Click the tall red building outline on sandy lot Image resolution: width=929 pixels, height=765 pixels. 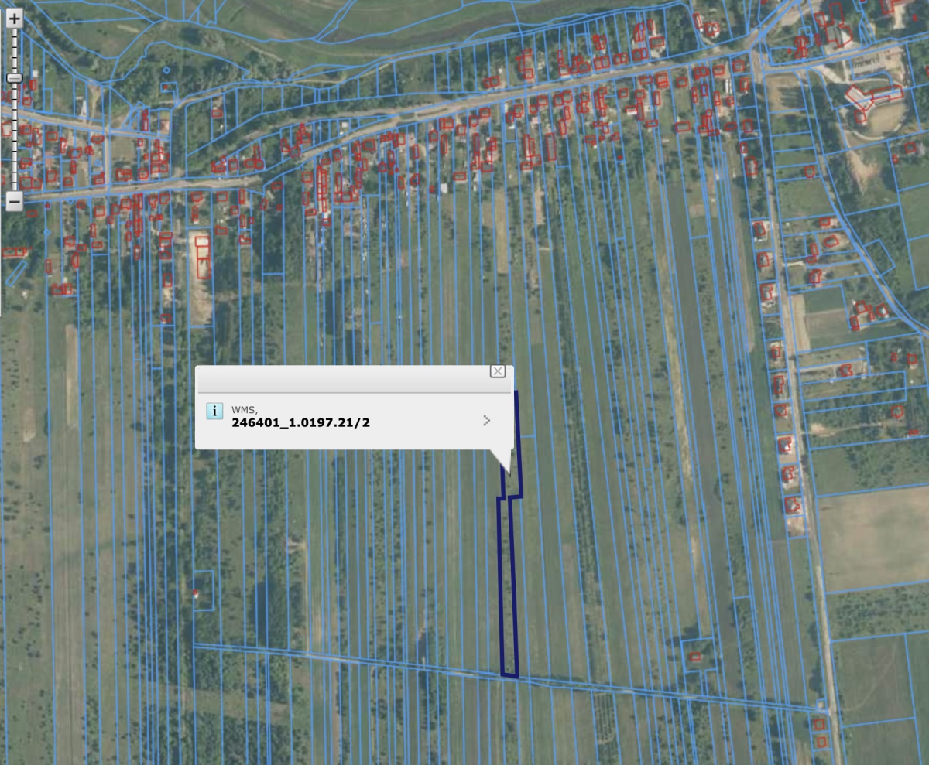pos(202,257)
